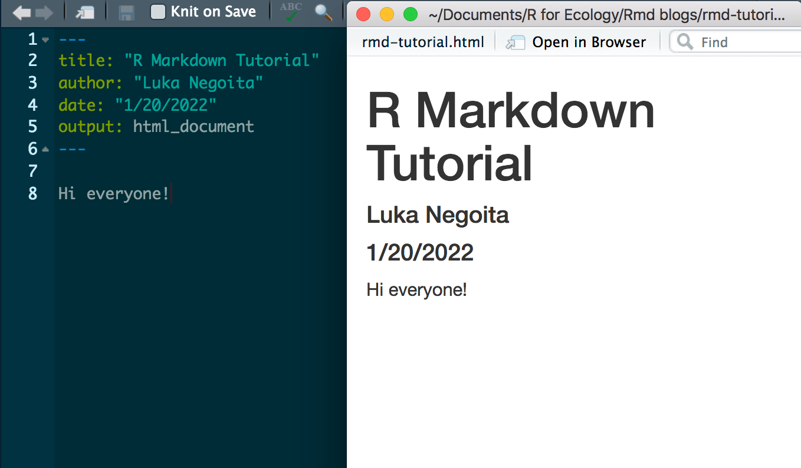Click the magnifier icon inside the Find box

tap(684, 41)
